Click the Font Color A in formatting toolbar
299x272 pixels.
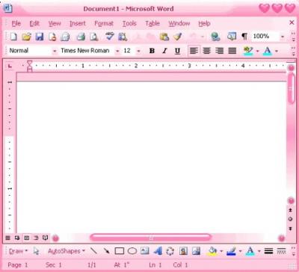point(268,51)
